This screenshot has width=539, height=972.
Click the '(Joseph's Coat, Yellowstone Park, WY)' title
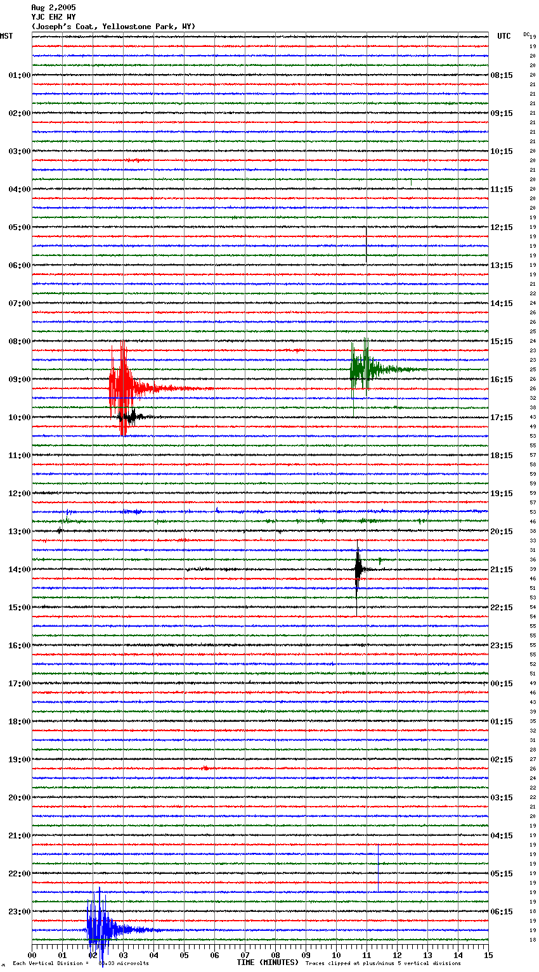coord(114,27)
